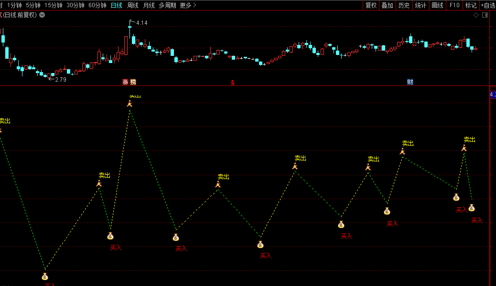Open the F10 company info

[x=454, y=5]
